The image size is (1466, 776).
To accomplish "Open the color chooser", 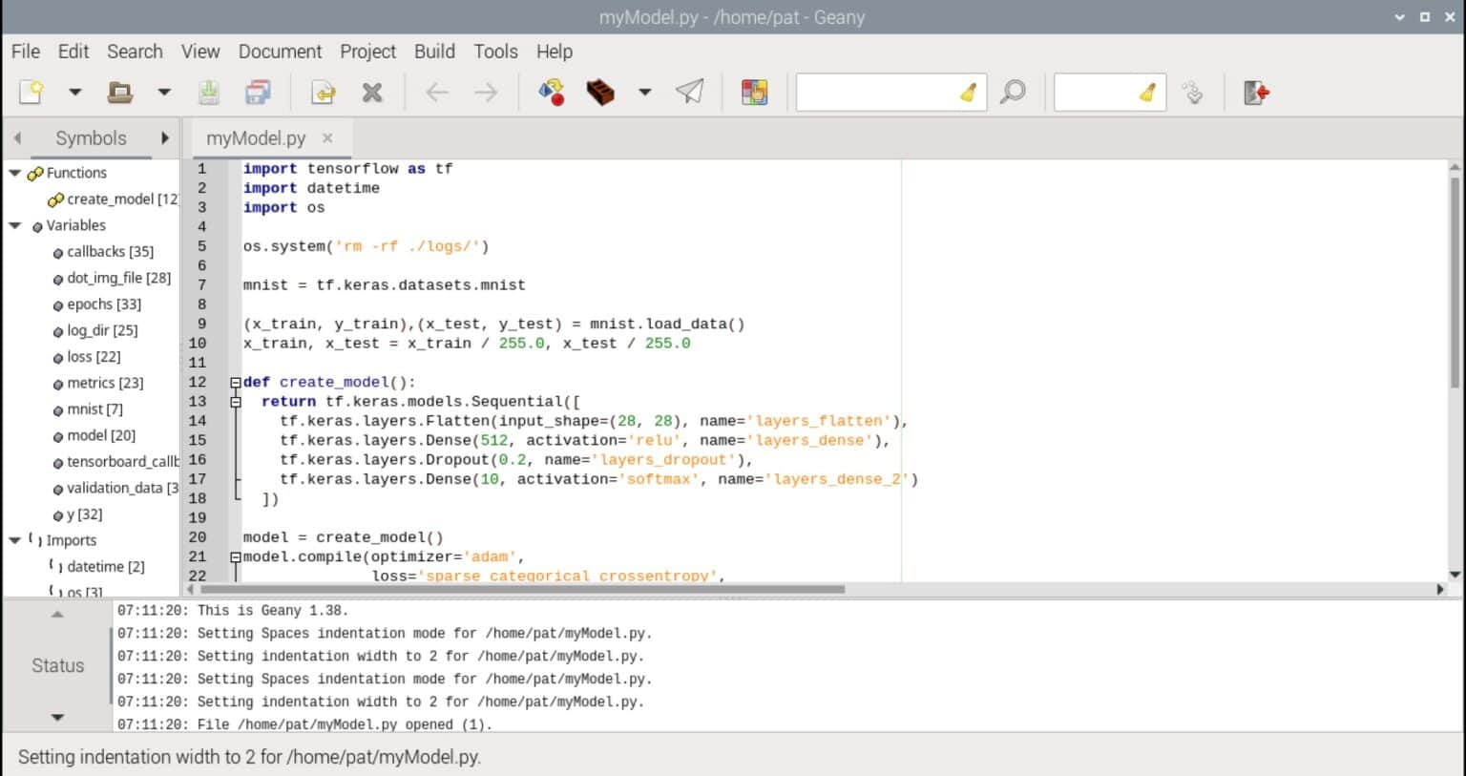I will click(x=754, y=92).
